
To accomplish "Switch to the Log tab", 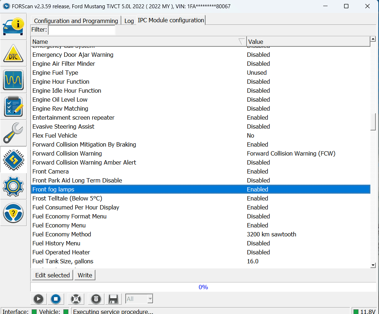I will (x=129, y=21).
